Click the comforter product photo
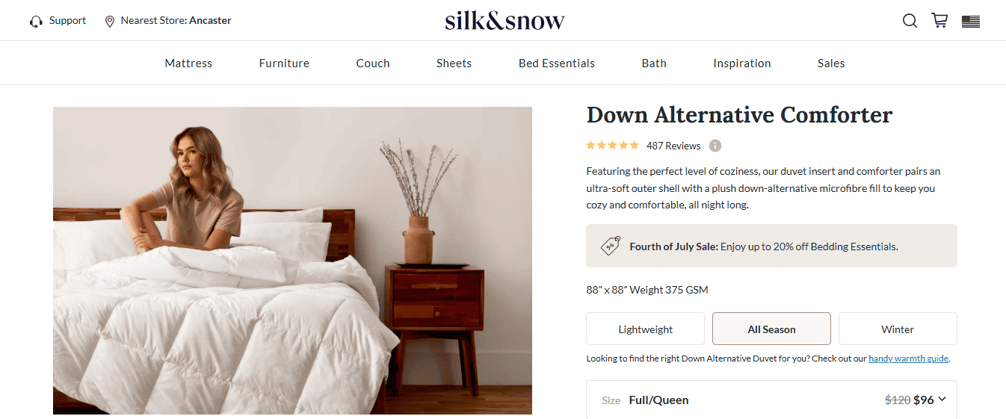This screenshot has width=1006, height=419. 292,261
